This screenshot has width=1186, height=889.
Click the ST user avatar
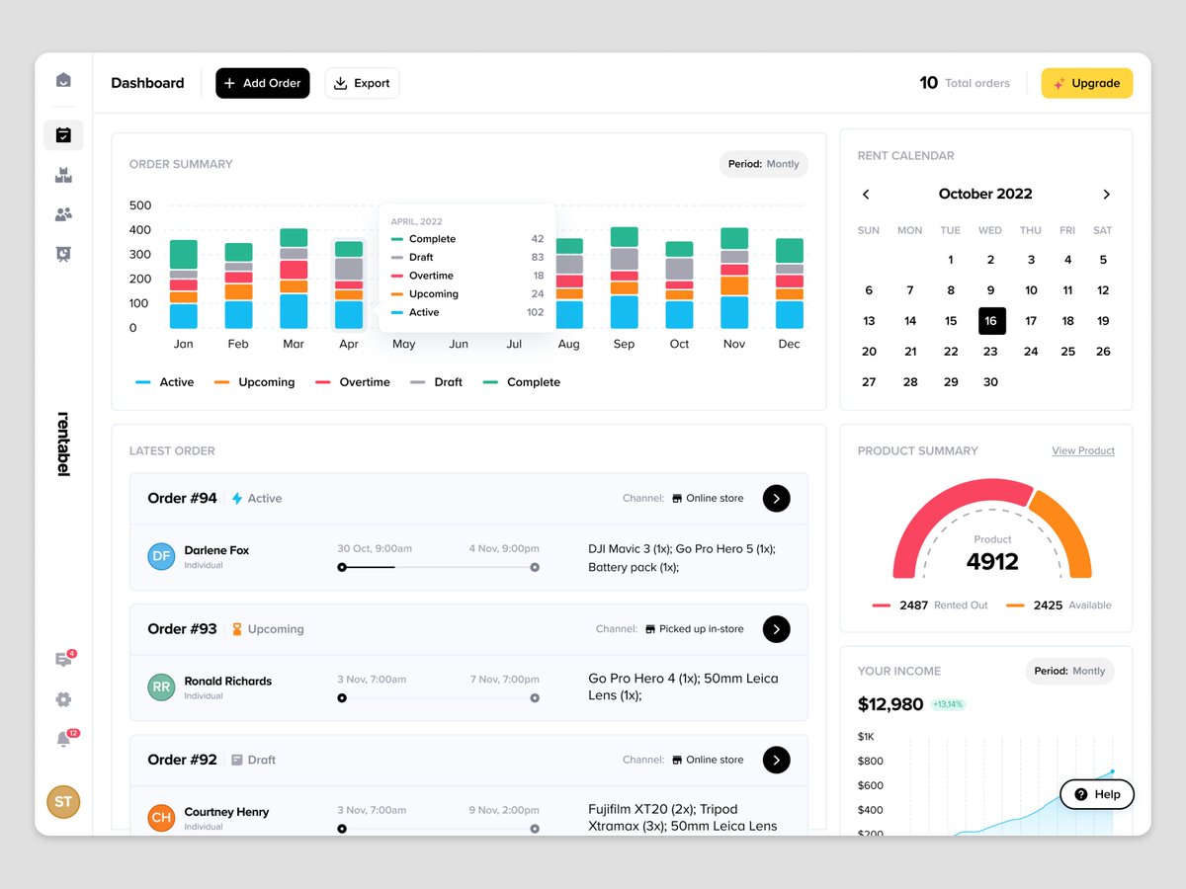pyautogui.click(x=63, y=801)
